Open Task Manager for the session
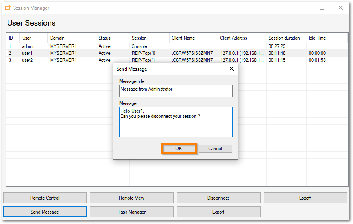Viewport: 353px width, 224px height. point(131,212)
